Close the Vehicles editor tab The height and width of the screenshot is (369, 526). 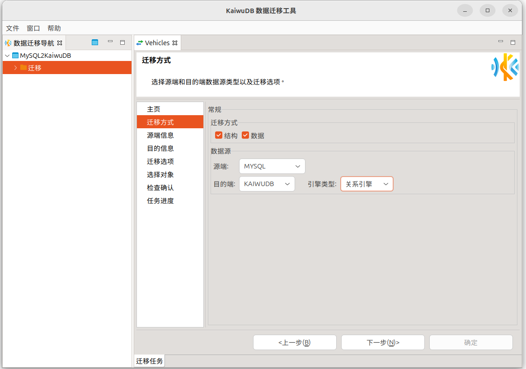click(x=175, y=43)
